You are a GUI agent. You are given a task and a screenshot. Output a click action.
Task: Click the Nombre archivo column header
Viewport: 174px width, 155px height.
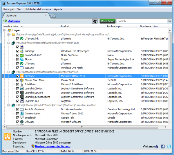click(155, 26)
